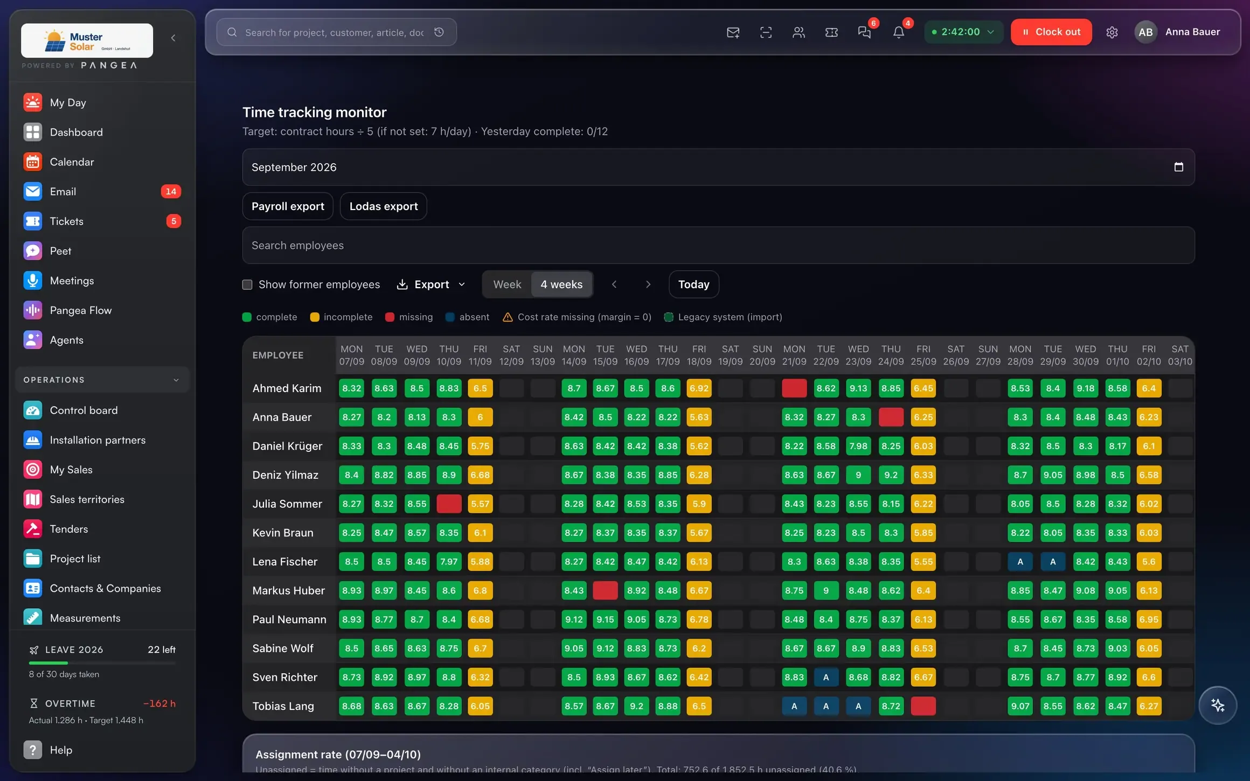The image size is (1250, 781).
Task: Go to next period arrow
Action: 648,284
